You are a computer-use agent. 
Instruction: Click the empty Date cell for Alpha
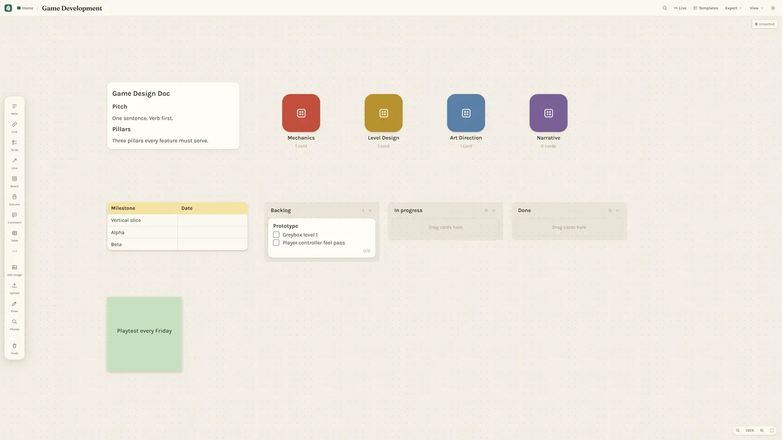213,233
